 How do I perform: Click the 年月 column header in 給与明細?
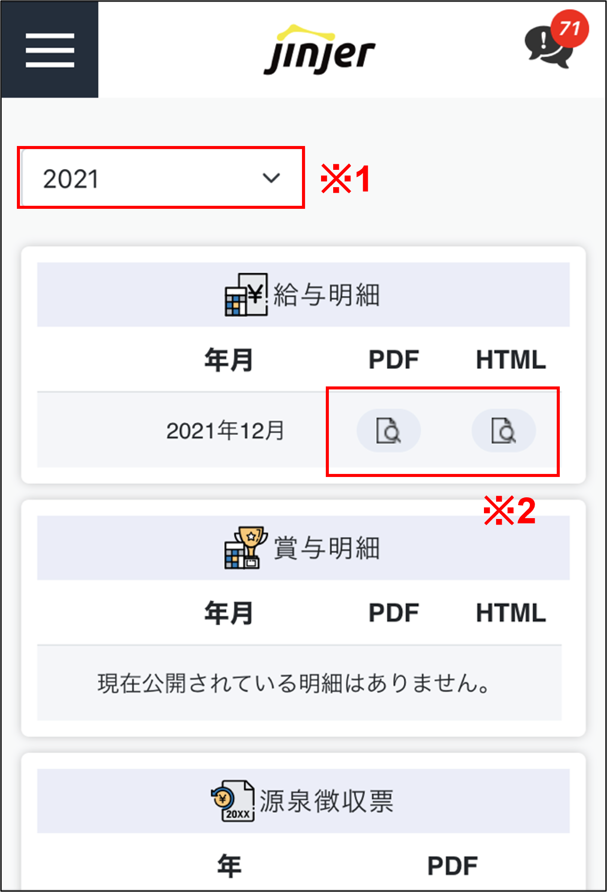click(229, 360)
